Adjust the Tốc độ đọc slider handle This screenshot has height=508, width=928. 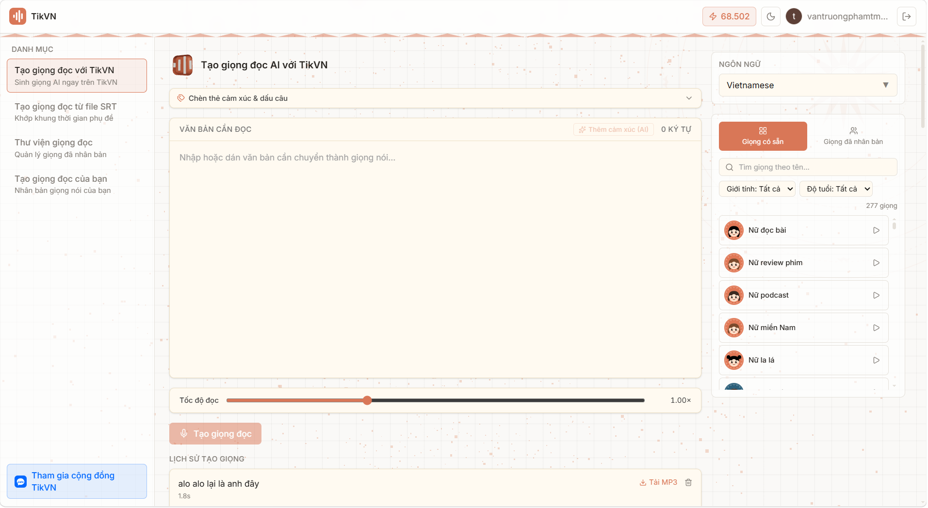point(367,400)
